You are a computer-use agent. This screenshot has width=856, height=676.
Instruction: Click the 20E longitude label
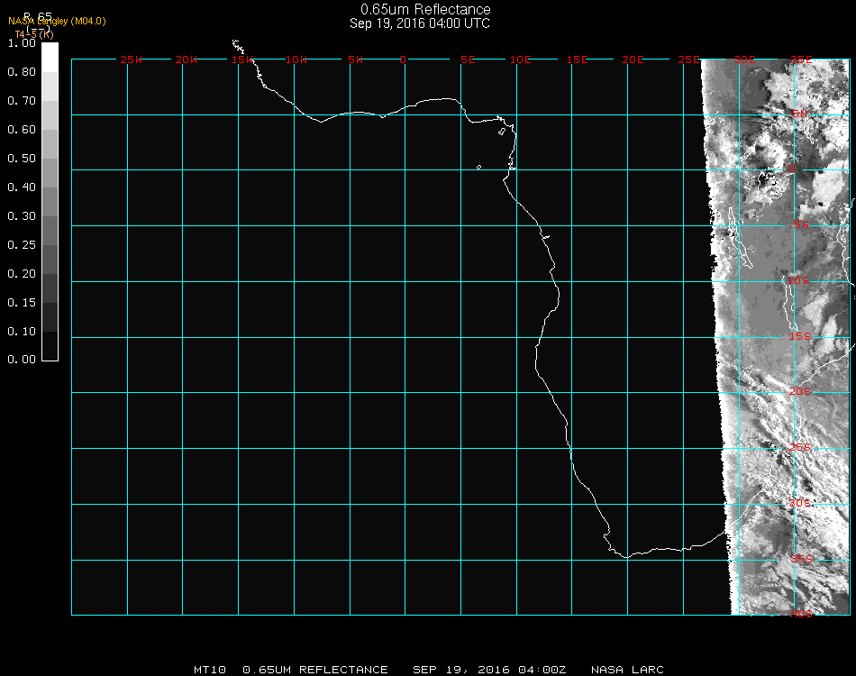tap(633, 59)
